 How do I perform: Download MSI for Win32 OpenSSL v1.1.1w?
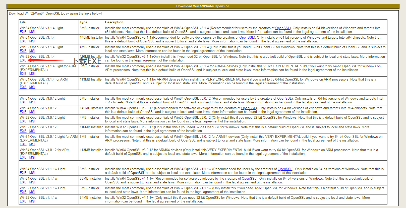pos(32,201)
